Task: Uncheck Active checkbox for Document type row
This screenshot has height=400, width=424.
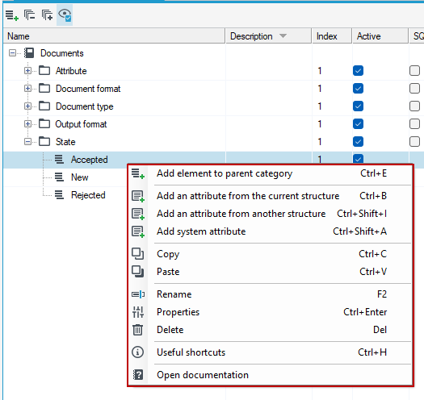Action: (358, 106)
